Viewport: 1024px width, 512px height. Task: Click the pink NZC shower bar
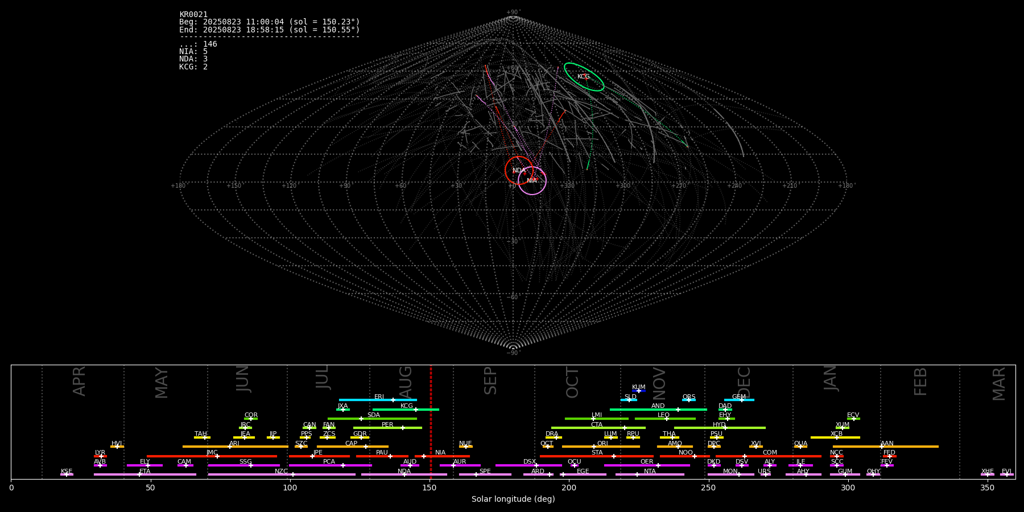[282, 474]
